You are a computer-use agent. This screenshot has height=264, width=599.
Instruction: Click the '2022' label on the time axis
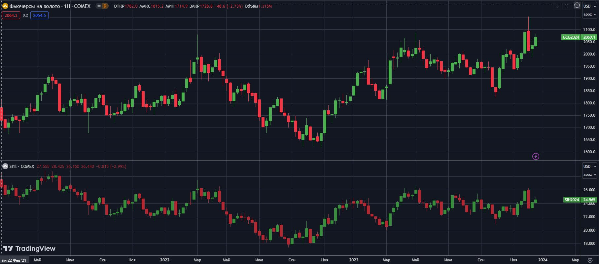[164, 260]
